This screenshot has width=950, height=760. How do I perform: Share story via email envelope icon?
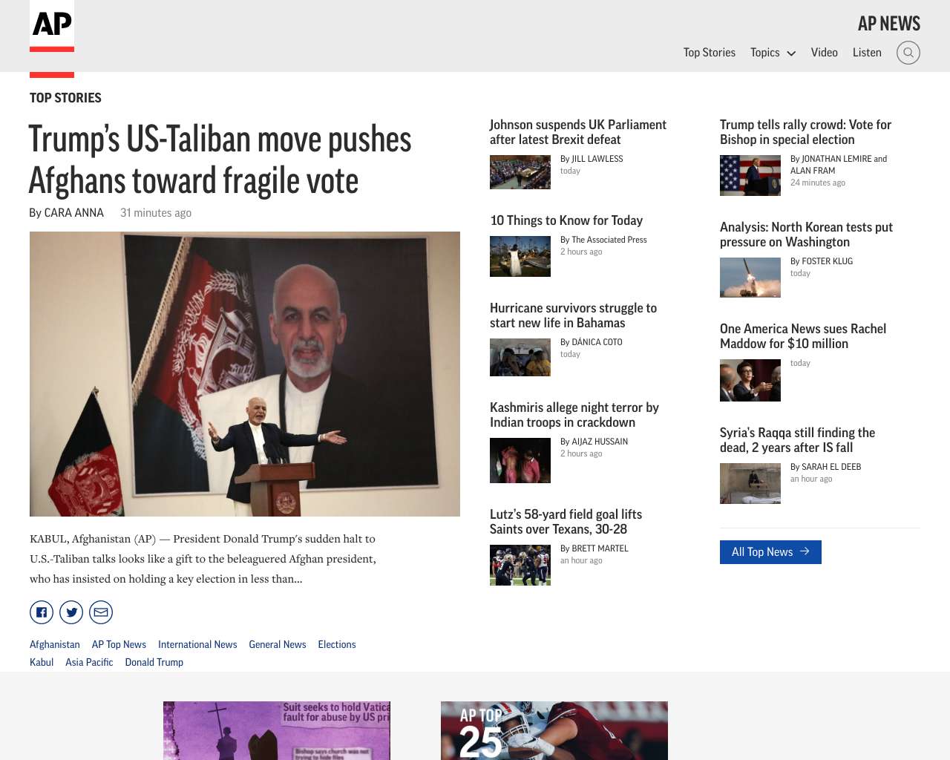pos(101,612)
